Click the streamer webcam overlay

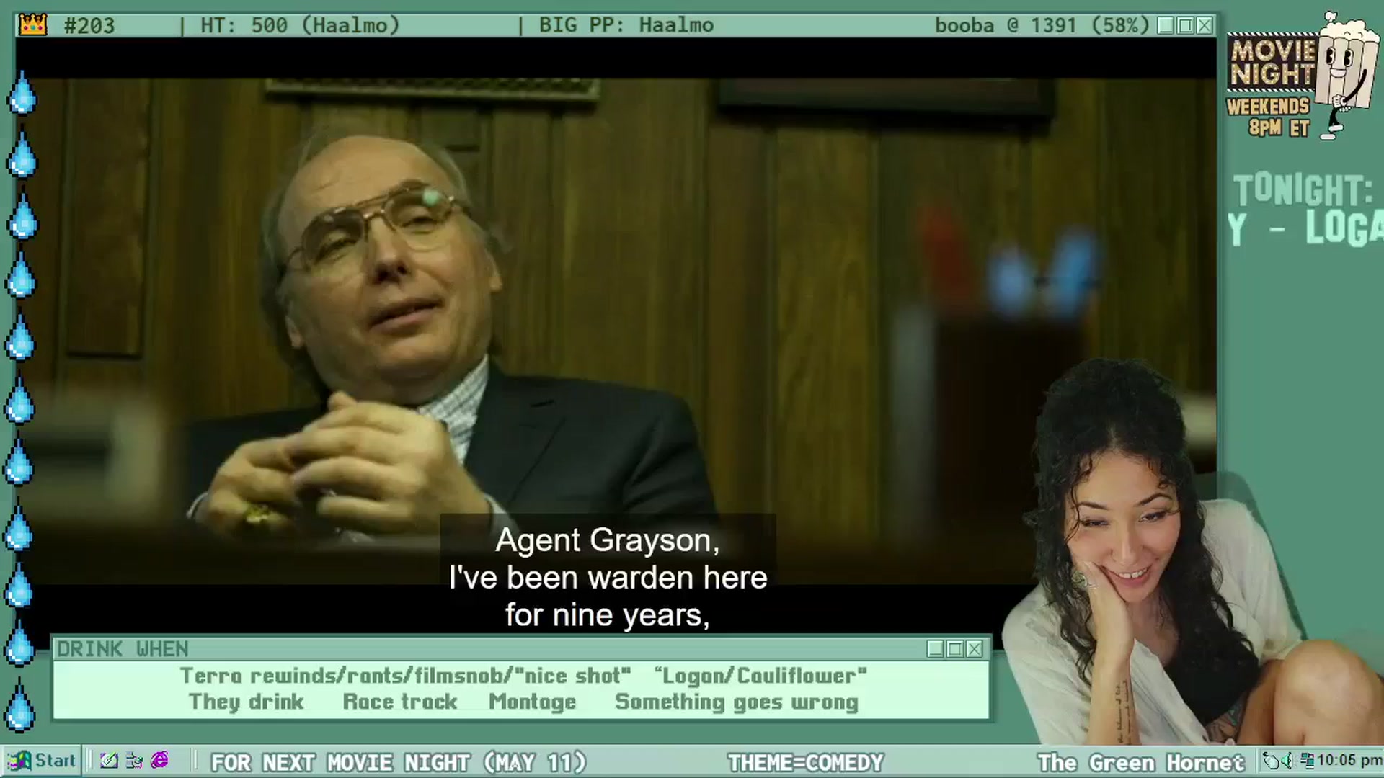click(x=1191, y=553)
